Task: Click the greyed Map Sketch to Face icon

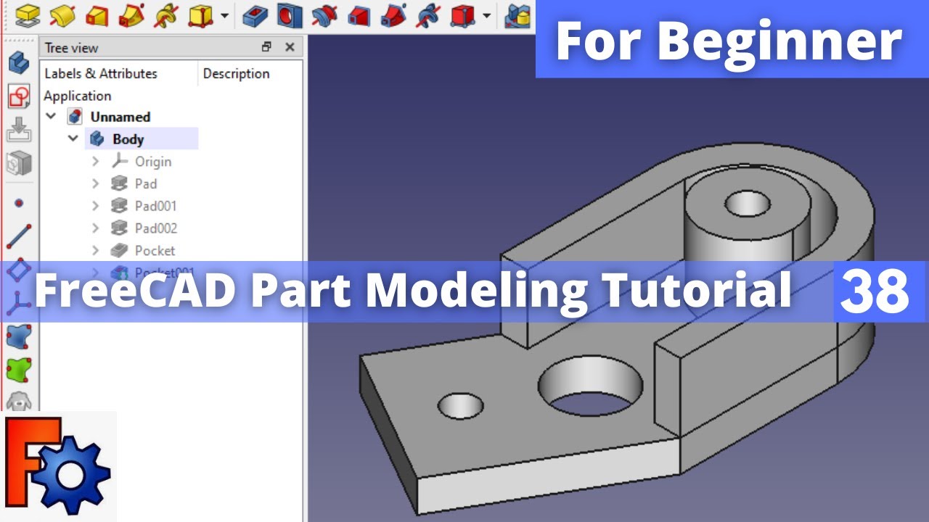Action: pos(19,163)
